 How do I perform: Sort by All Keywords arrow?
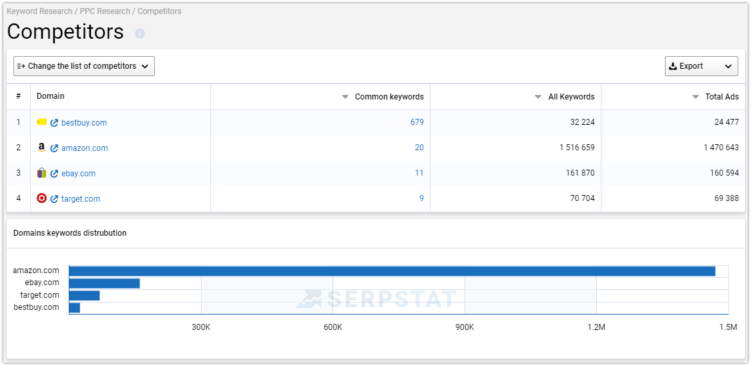pyautogui.click(x=538, y=97)
